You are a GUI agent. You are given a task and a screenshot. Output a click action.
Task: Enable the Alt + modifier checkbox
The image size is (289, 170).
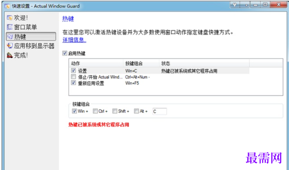point(136,111)
